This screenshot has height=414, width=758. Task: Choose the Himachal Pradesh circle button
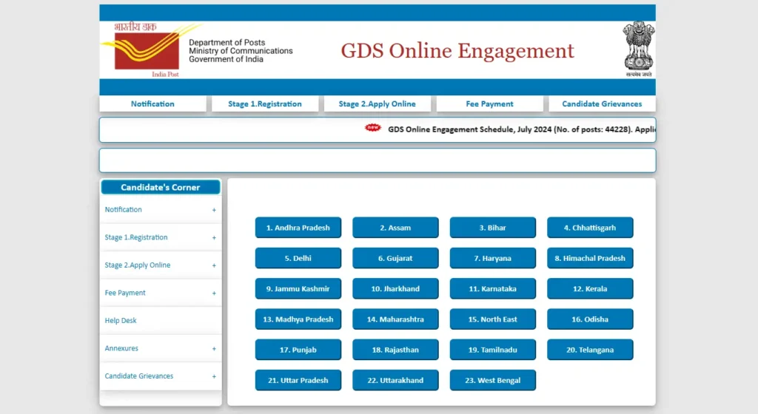pos(590,259)
